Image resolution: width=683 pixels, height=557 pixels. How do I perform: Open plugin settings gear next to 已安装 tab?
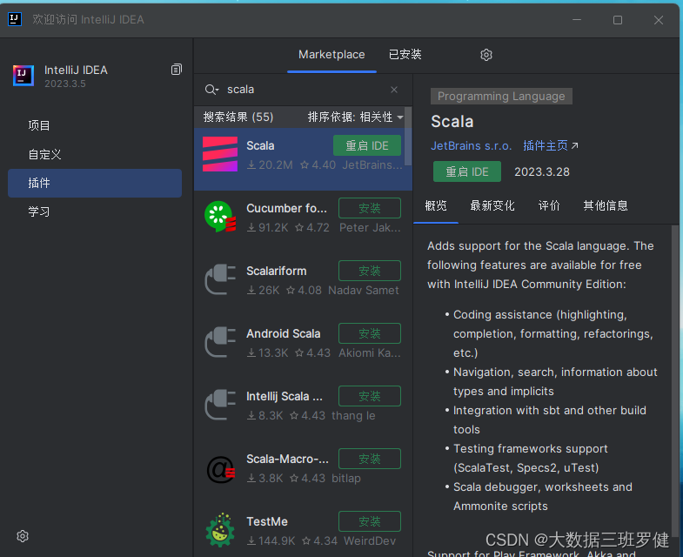tap(486, 55)
